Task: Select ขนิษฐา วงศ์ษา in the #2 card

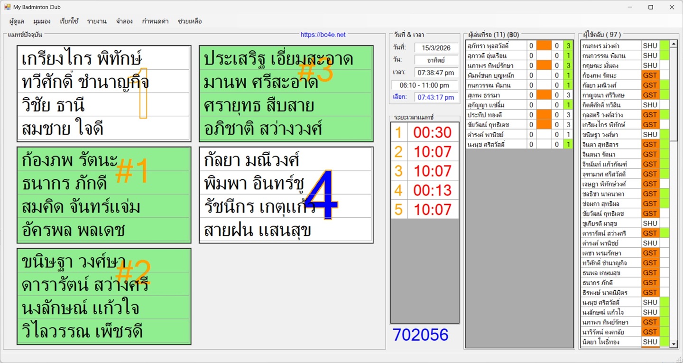Action: click(x=104, y=261)
